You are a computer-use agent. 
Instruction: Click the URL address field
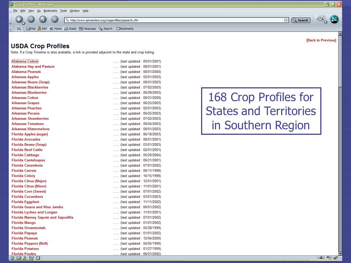pos(176,20)
